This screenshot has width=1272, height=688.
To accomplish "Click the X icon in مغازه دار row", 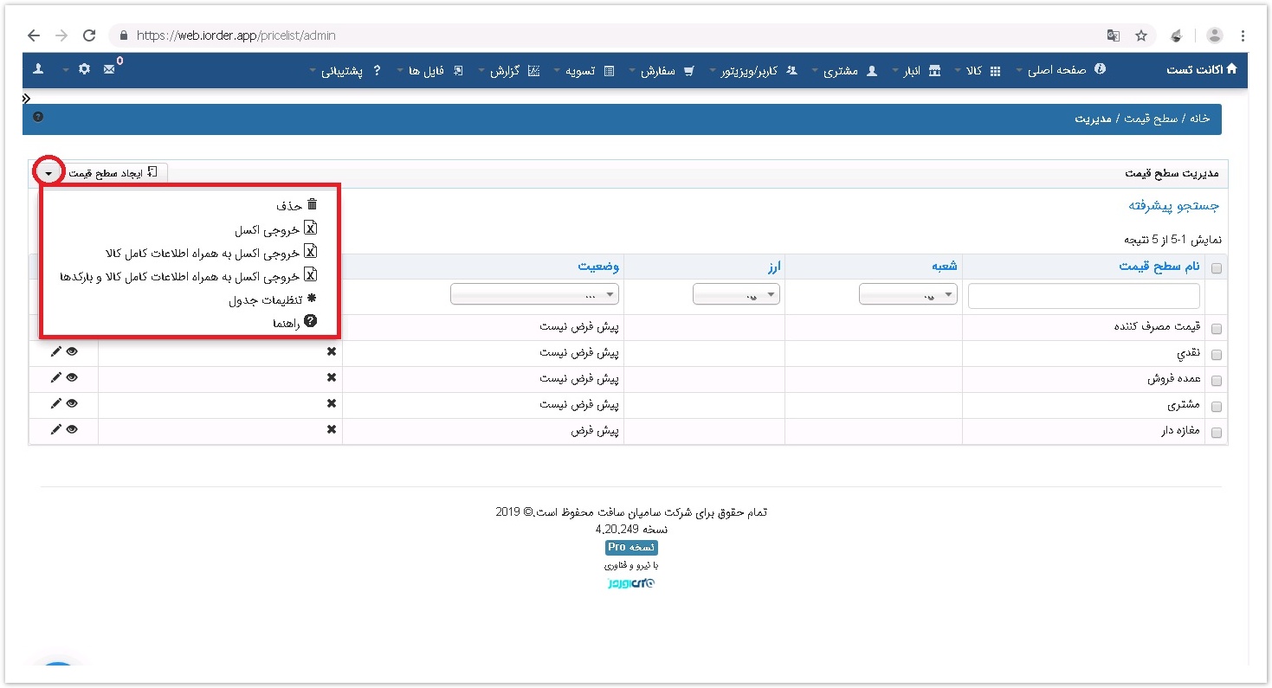I will [x=331, y=430].
